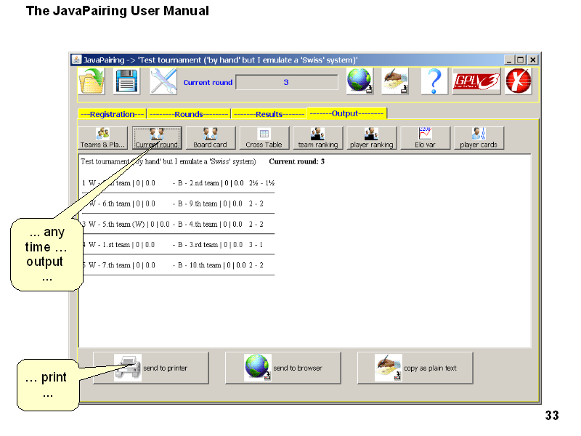Viewport: 581px width, 436px height.
Task: Switch to the Rounds tab
Action: point(188,114)
